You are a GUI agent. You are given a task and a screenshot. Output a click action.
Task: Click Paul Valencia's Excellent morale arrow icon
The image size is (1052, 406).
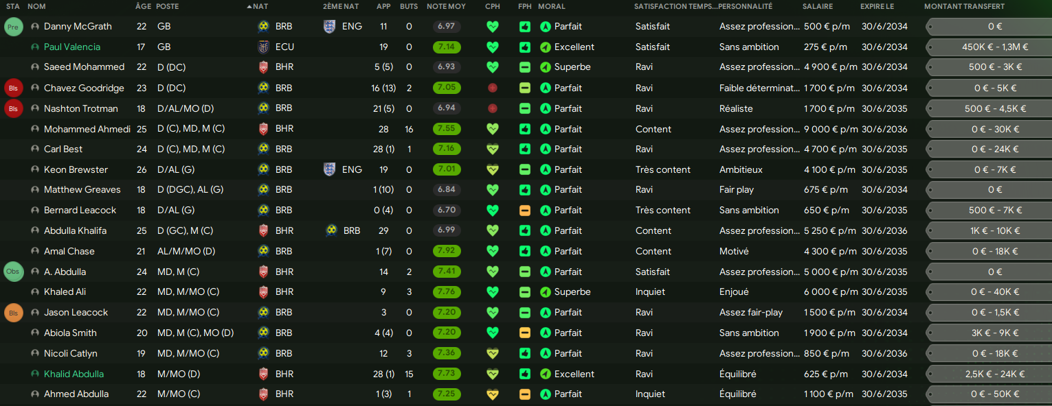[x=546, y=47]
